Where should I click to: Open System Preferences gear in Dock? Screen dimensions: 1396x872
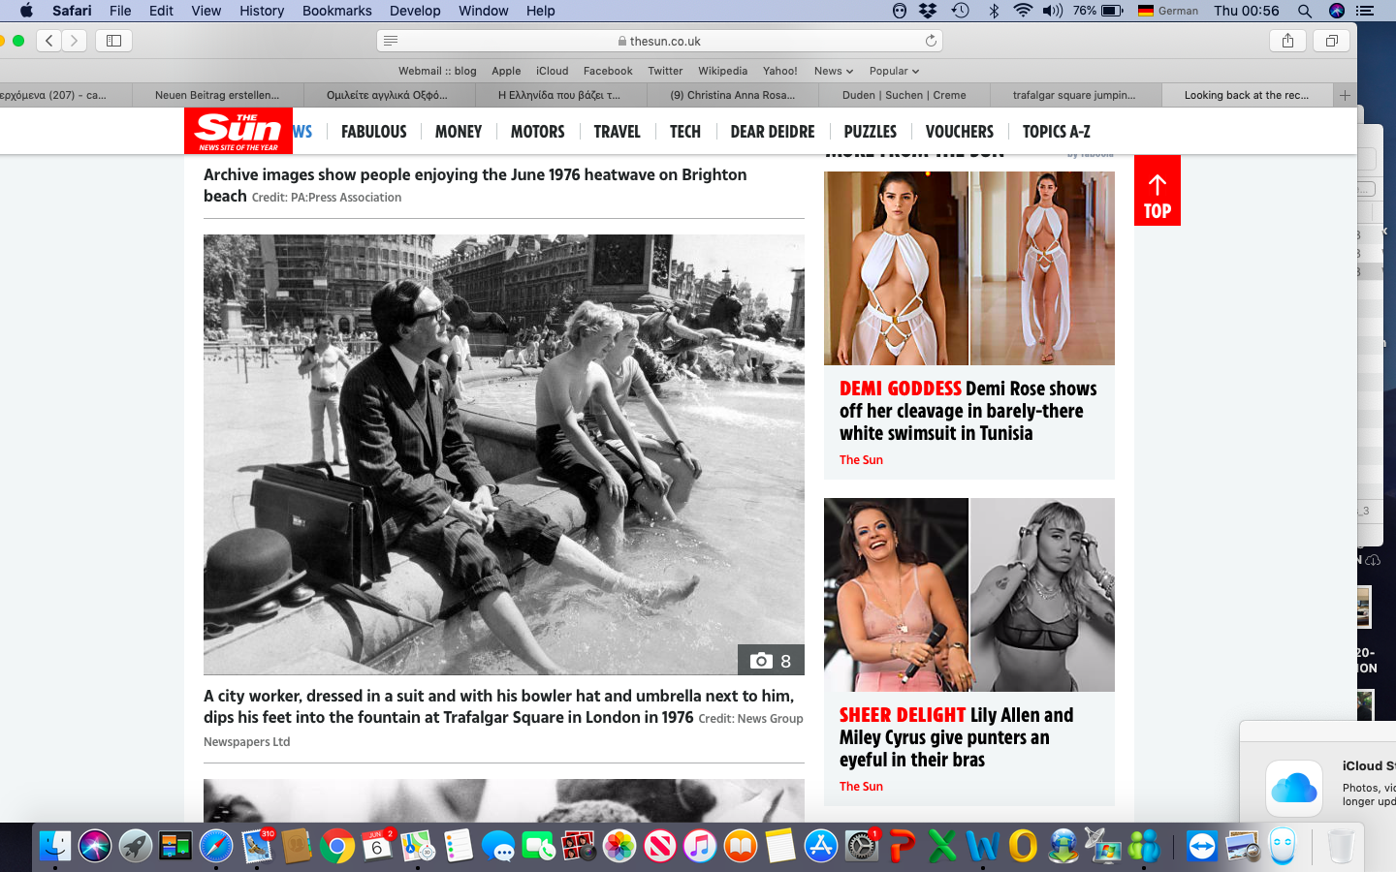[x=861, y=846]
